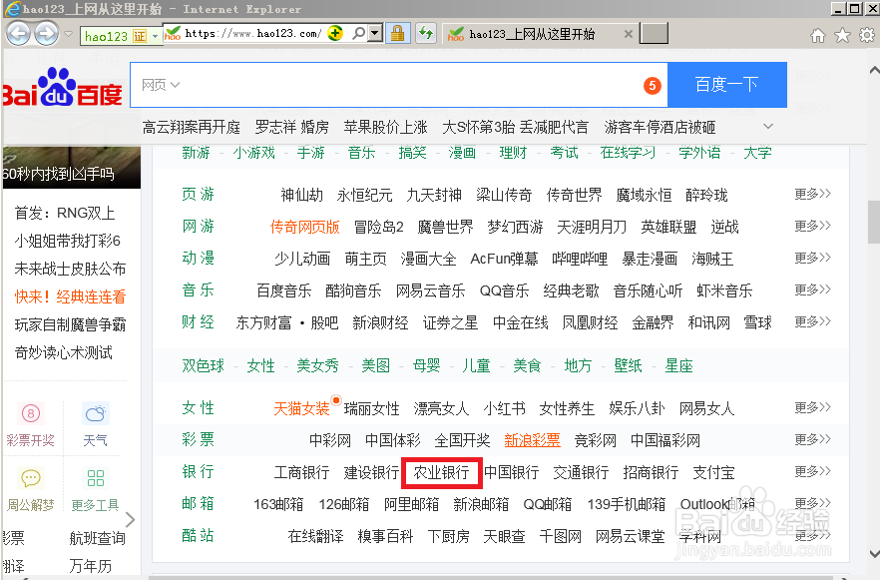Viewport: 880px width, 580px height.
Task: Select the hao123_上网从这里开始 tab
Action: [x=532, y=34]
